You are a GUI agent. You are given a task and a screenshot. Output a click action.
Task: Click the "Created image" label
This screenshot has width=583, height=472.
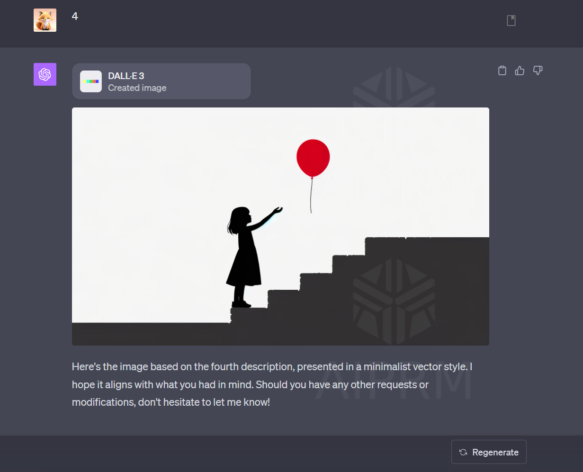coord(137,88)
